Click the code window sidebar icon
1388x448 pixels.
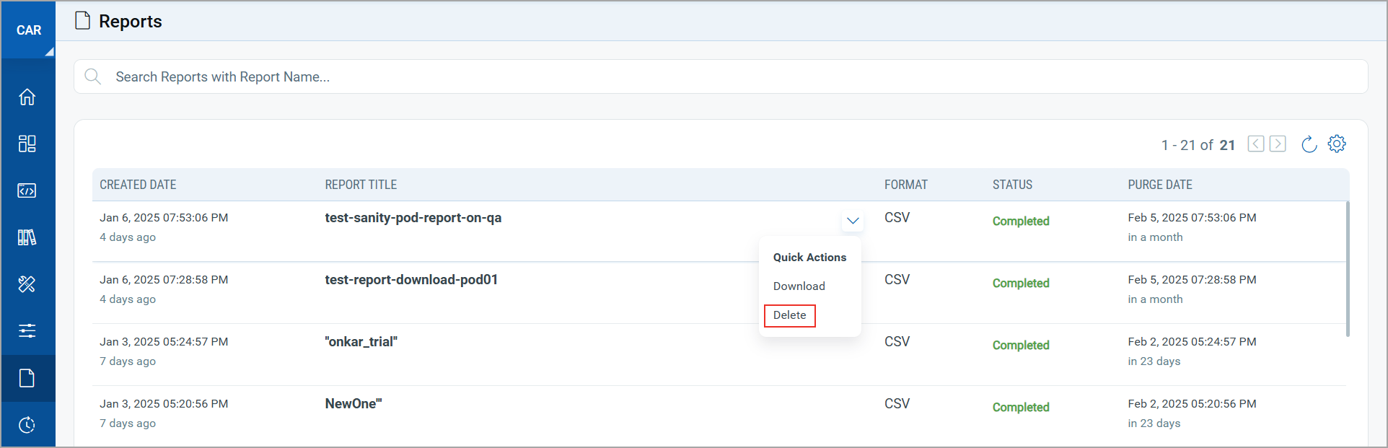click(x=27, y=190)
